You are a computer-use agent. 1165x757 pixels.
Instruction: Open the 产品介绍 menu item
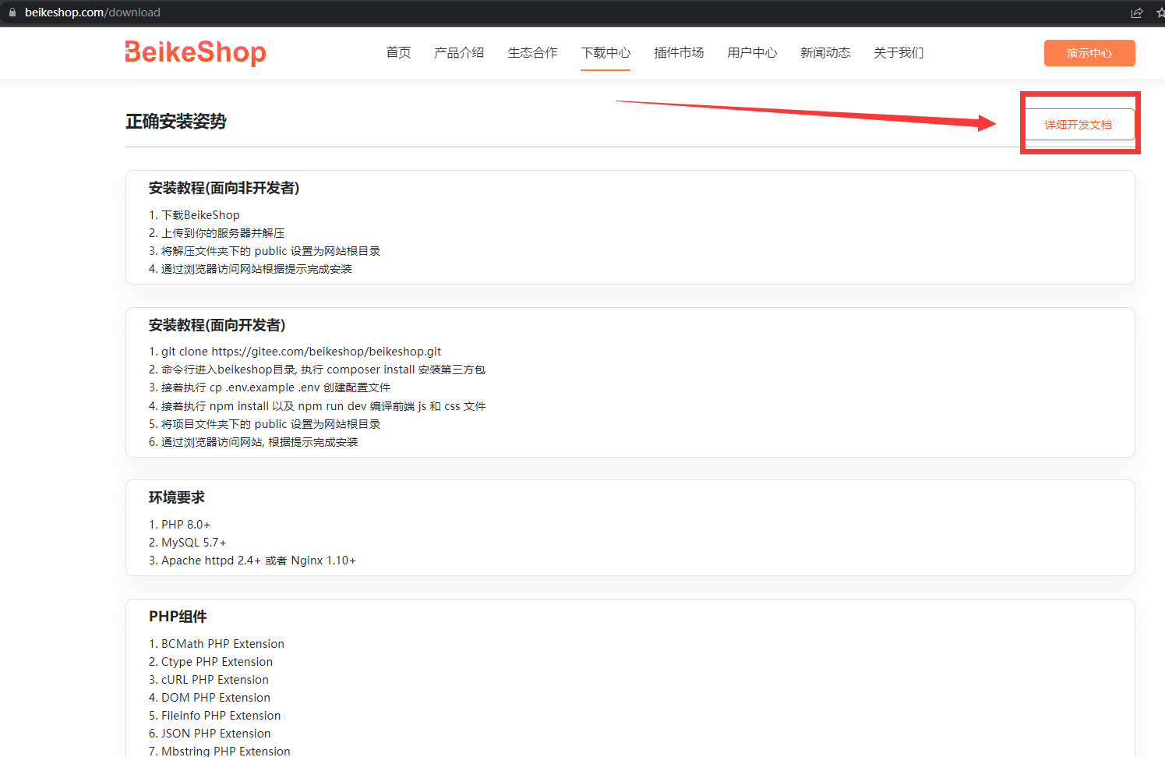(459, 52)
